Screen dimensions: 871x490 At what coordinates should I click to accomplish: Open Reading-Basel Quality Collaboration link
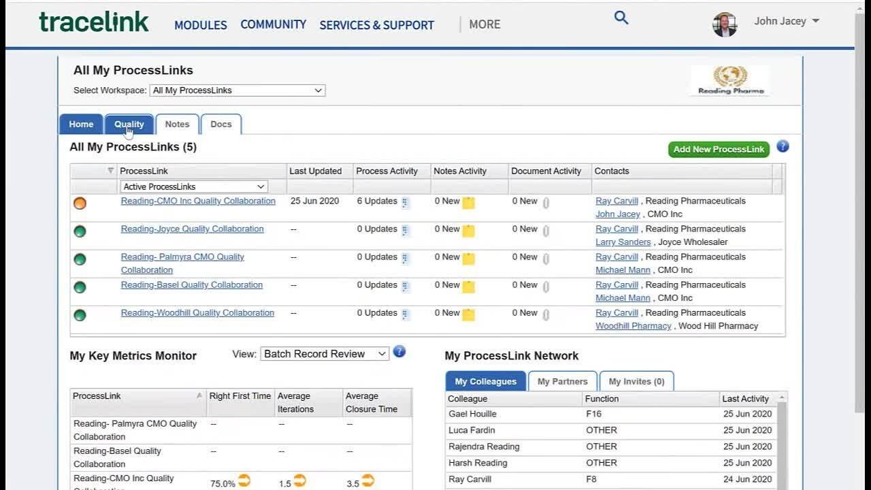point(192,284)
